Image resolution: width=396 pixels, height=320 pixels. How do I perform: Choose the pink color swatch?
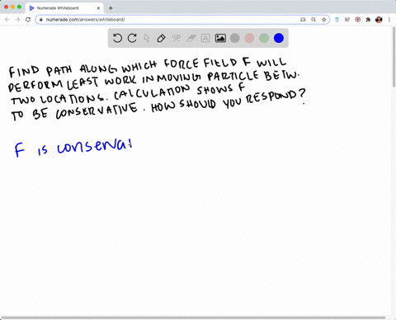coord(249,38)
